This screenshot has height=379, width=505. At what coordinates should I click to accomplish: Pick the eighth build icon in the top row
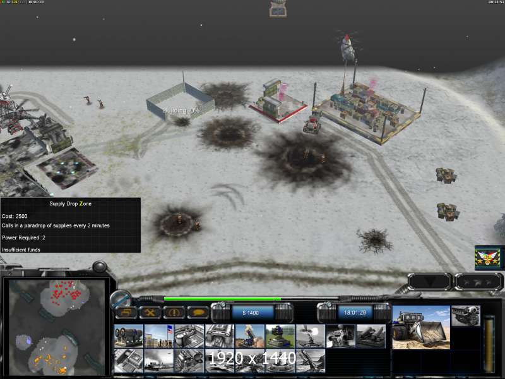click(x=340, y=336)
